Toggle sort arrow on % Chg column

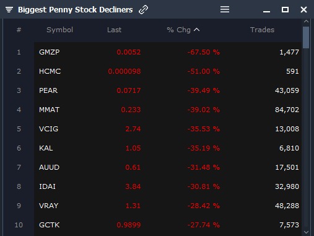[197, 30]
